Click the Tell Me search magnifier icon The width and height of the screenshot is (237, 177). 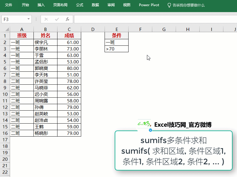169,5
